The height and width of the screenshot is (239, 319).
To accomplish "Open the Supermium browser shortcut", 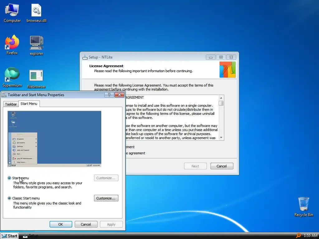I will pos(12,77).
